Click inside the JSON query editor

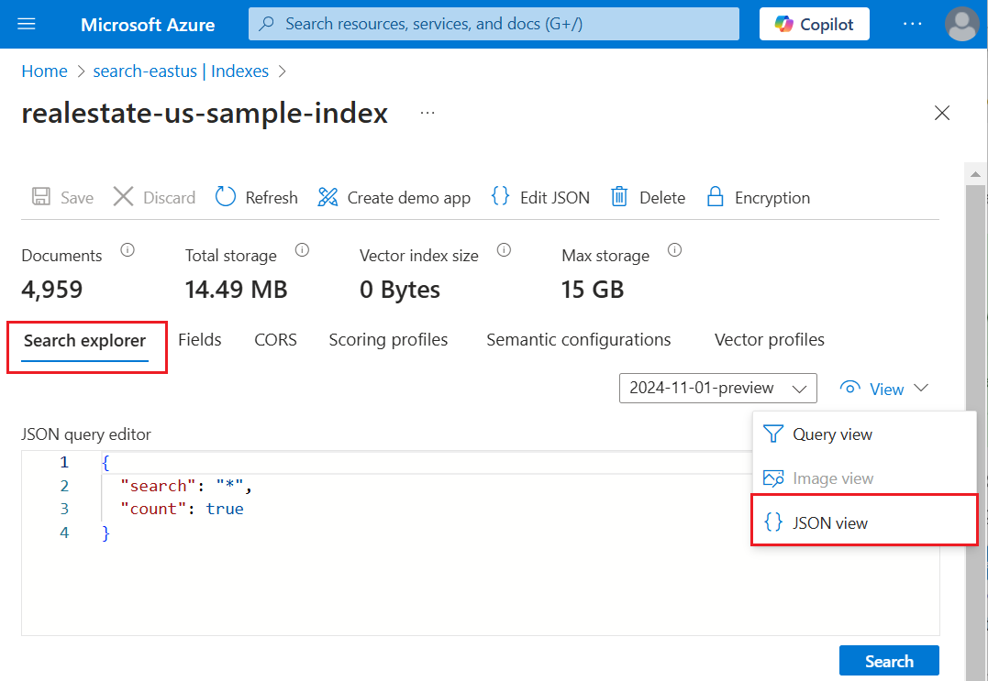(x=480, y=543)
